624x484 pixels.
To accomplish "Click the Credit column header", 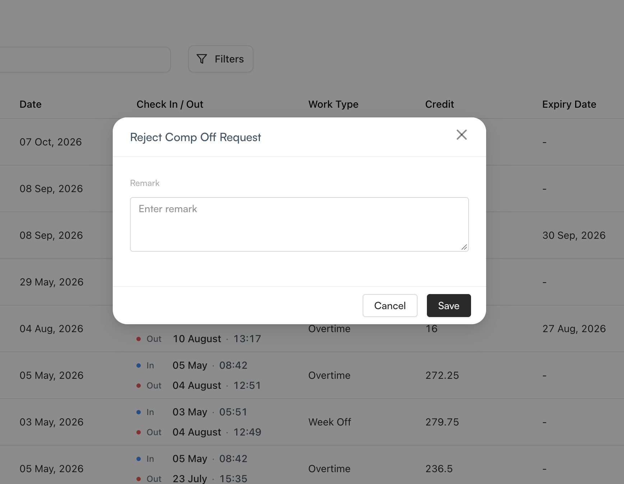I will pyautogui.click(x=439, y=104).
